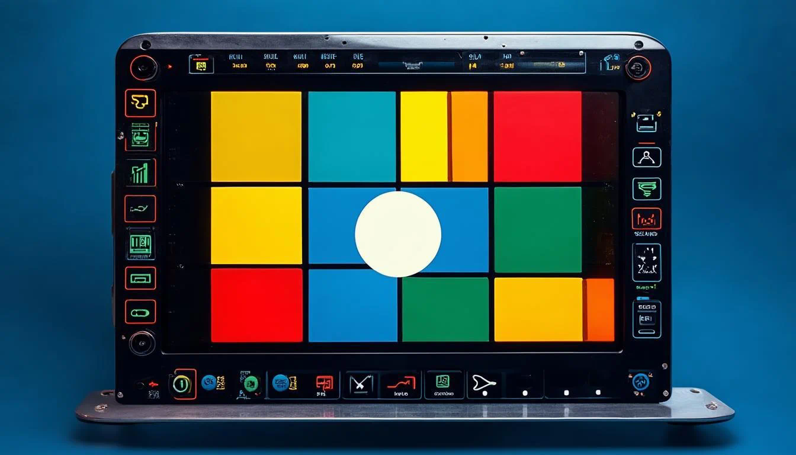Click the white arrow pointer icon in bottom bar
This screenshot has width=796, height=455.
coord(483,384)
